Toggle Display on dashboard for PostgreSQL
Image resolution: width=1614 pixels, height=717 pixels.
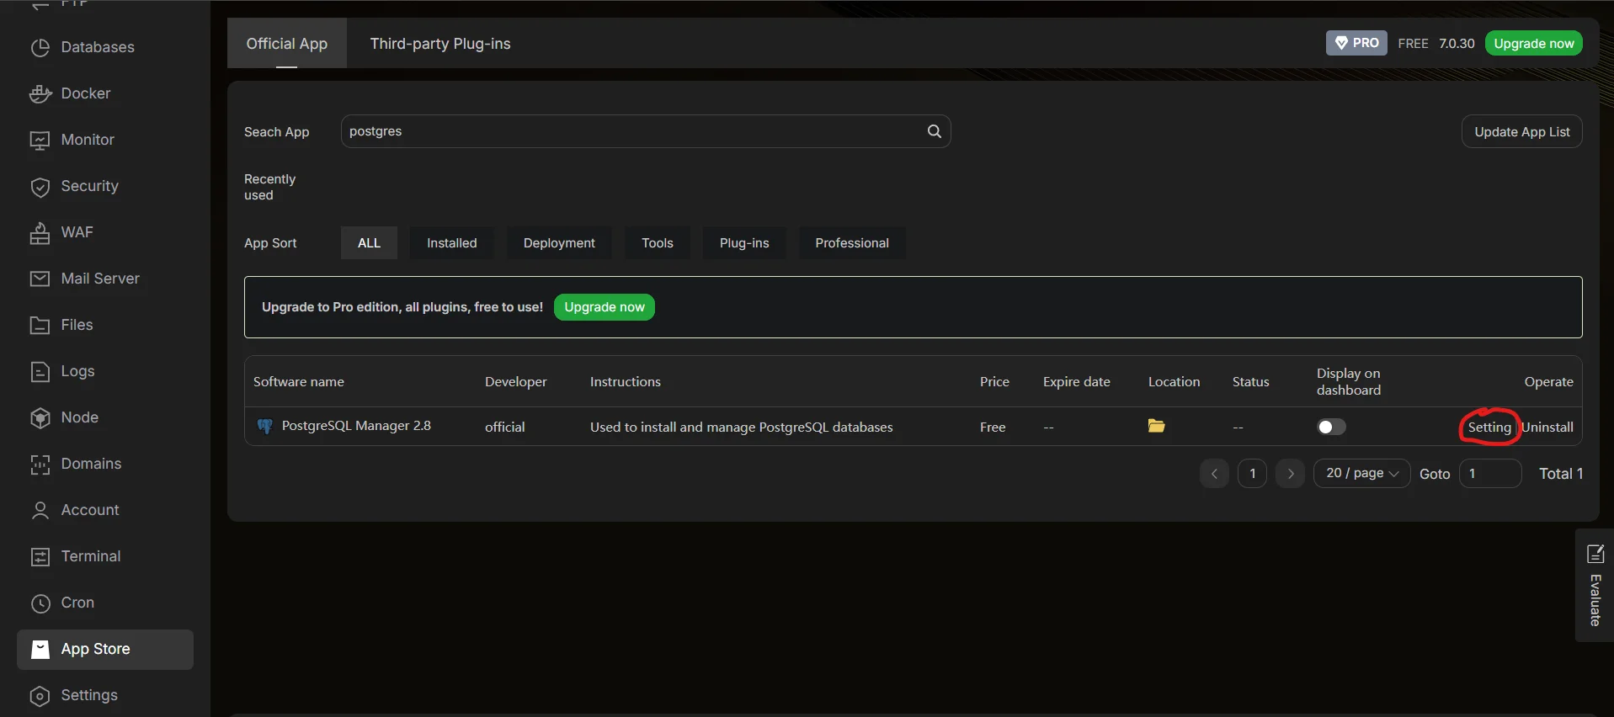[x=1330, y=427]
